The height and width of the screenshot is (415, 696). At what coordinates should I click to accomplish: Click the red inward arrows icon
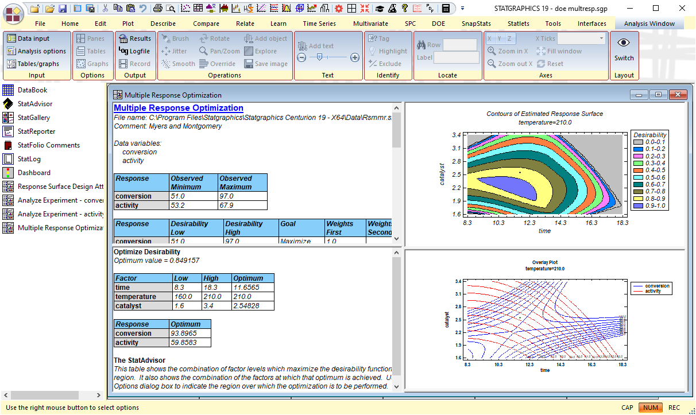364,9
